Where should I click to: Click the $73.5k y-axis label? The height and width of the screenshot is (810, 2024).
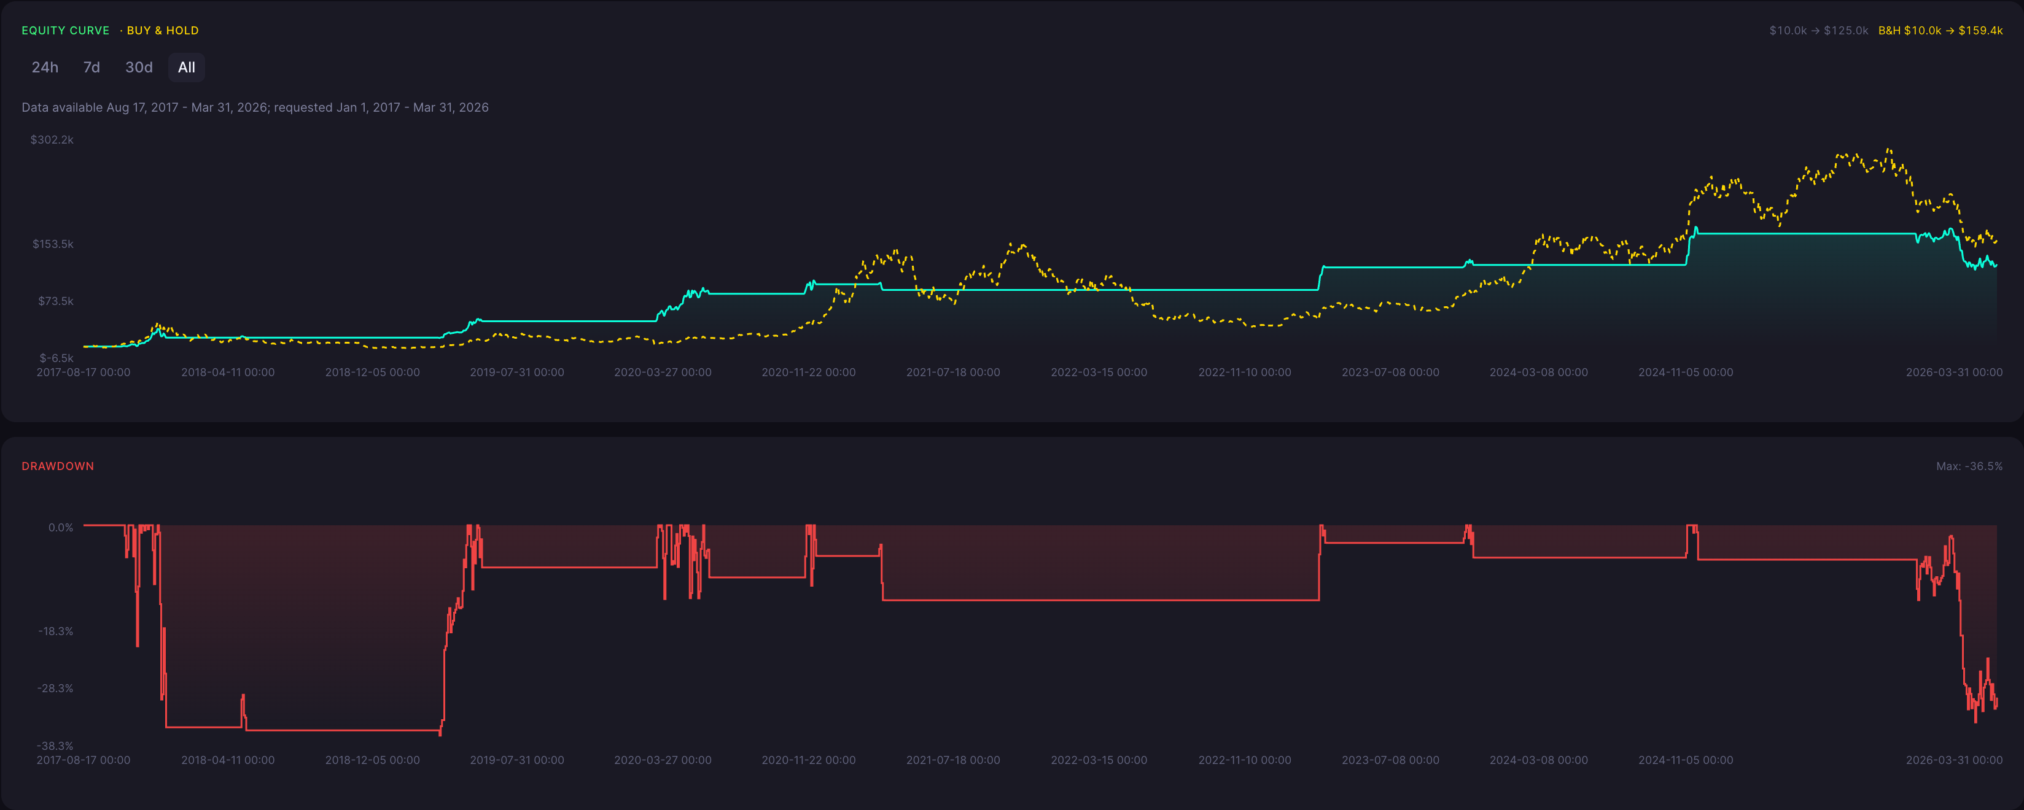[56, 301]
